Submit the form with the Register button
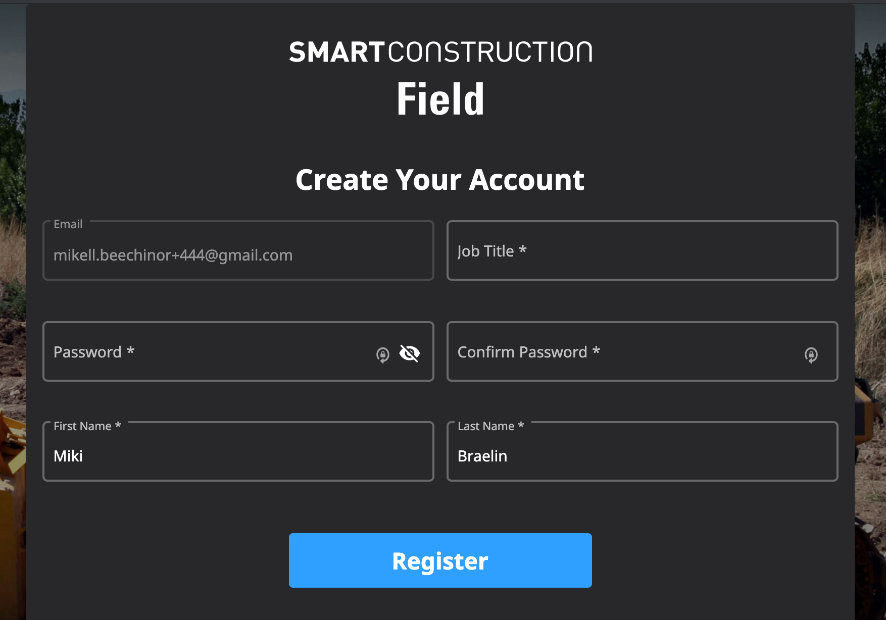Image resolution: width=886 pixels, height=620 pixels. point(440,560)
